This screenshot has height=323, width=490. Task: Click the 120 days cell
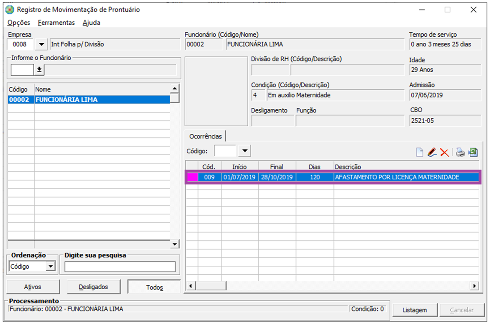click(x=315, y=177)
